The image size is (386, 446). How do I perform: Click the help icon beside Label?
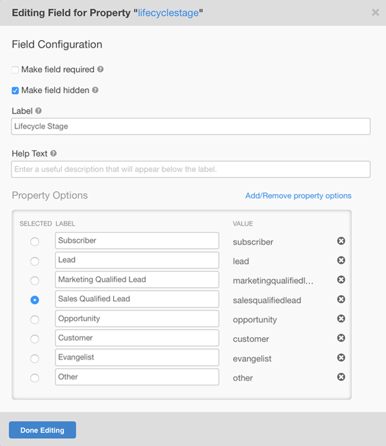coord(39,111)
